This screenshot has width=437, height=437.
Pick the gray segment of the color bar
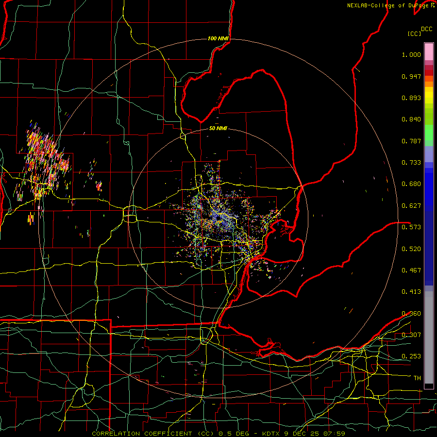click(429, 337)
